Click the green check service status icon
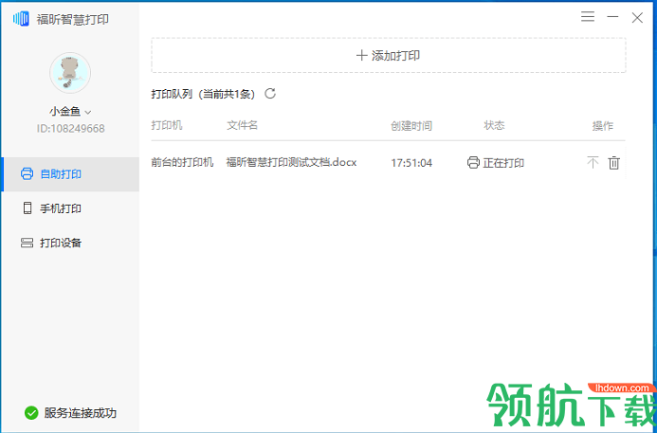 [x=31, y=413]
